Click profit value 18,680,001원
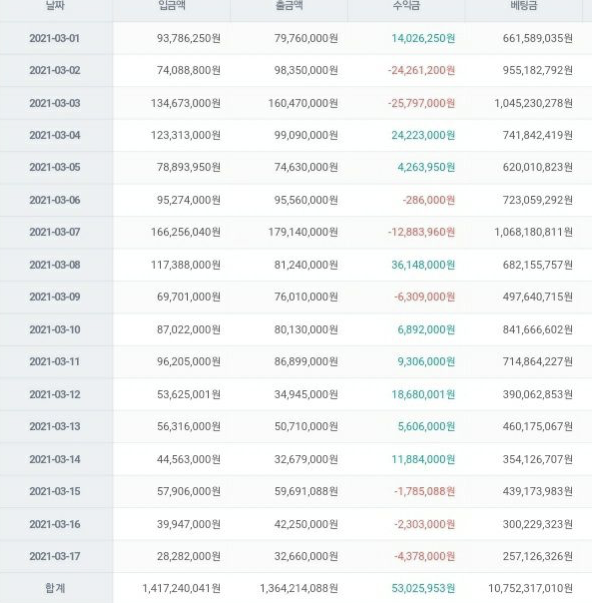The image size is (592, 603). point(423,394)
